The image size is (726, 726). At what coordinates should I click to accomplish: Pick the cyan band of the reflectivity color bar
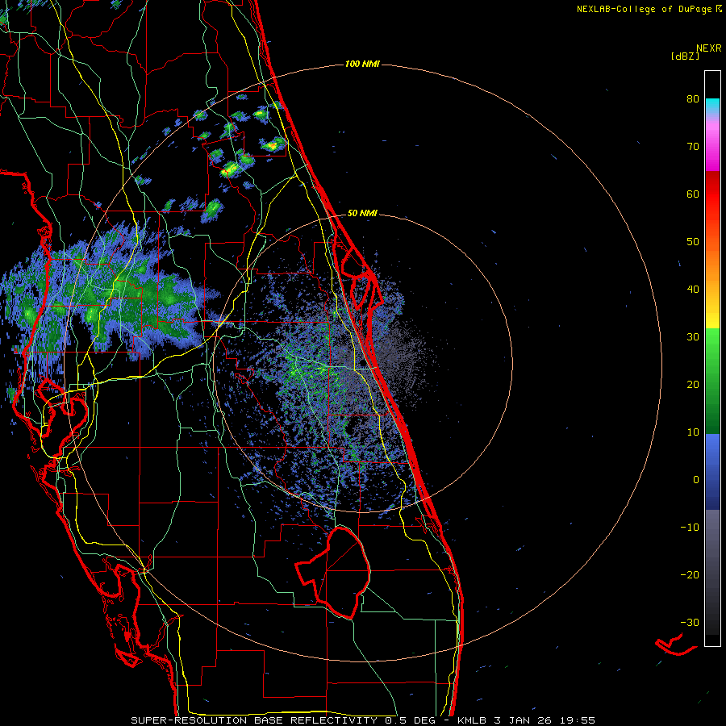[x=712, y=104]
